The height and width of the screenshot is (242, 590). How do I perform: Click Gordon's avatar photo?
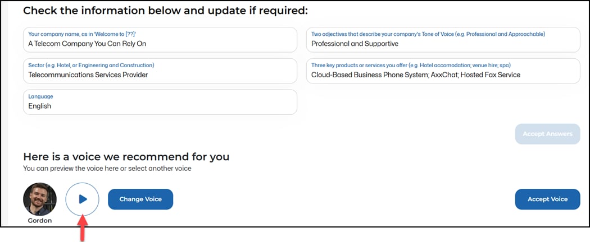[40, 199]
